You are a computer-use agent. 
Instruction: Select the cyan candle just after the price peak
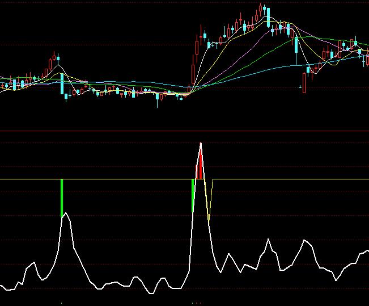point(268,17)
